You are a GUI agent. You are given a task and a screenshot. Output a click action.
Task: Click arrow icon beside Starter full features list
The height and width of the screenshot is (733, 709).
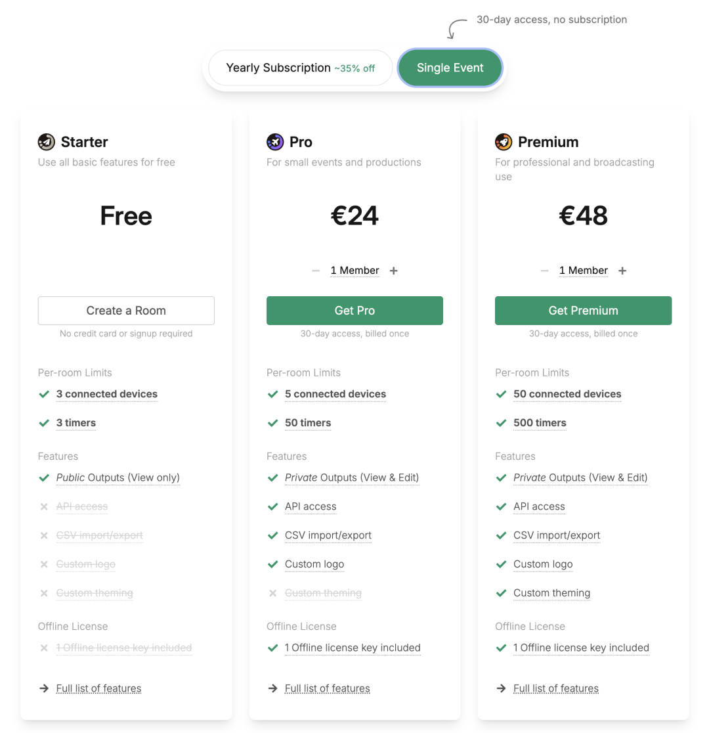[44, 688]
